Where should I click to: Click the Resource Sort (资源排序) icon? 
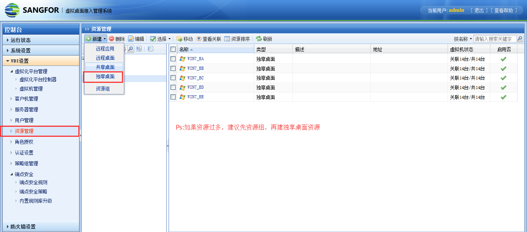[x=227, y=39]
